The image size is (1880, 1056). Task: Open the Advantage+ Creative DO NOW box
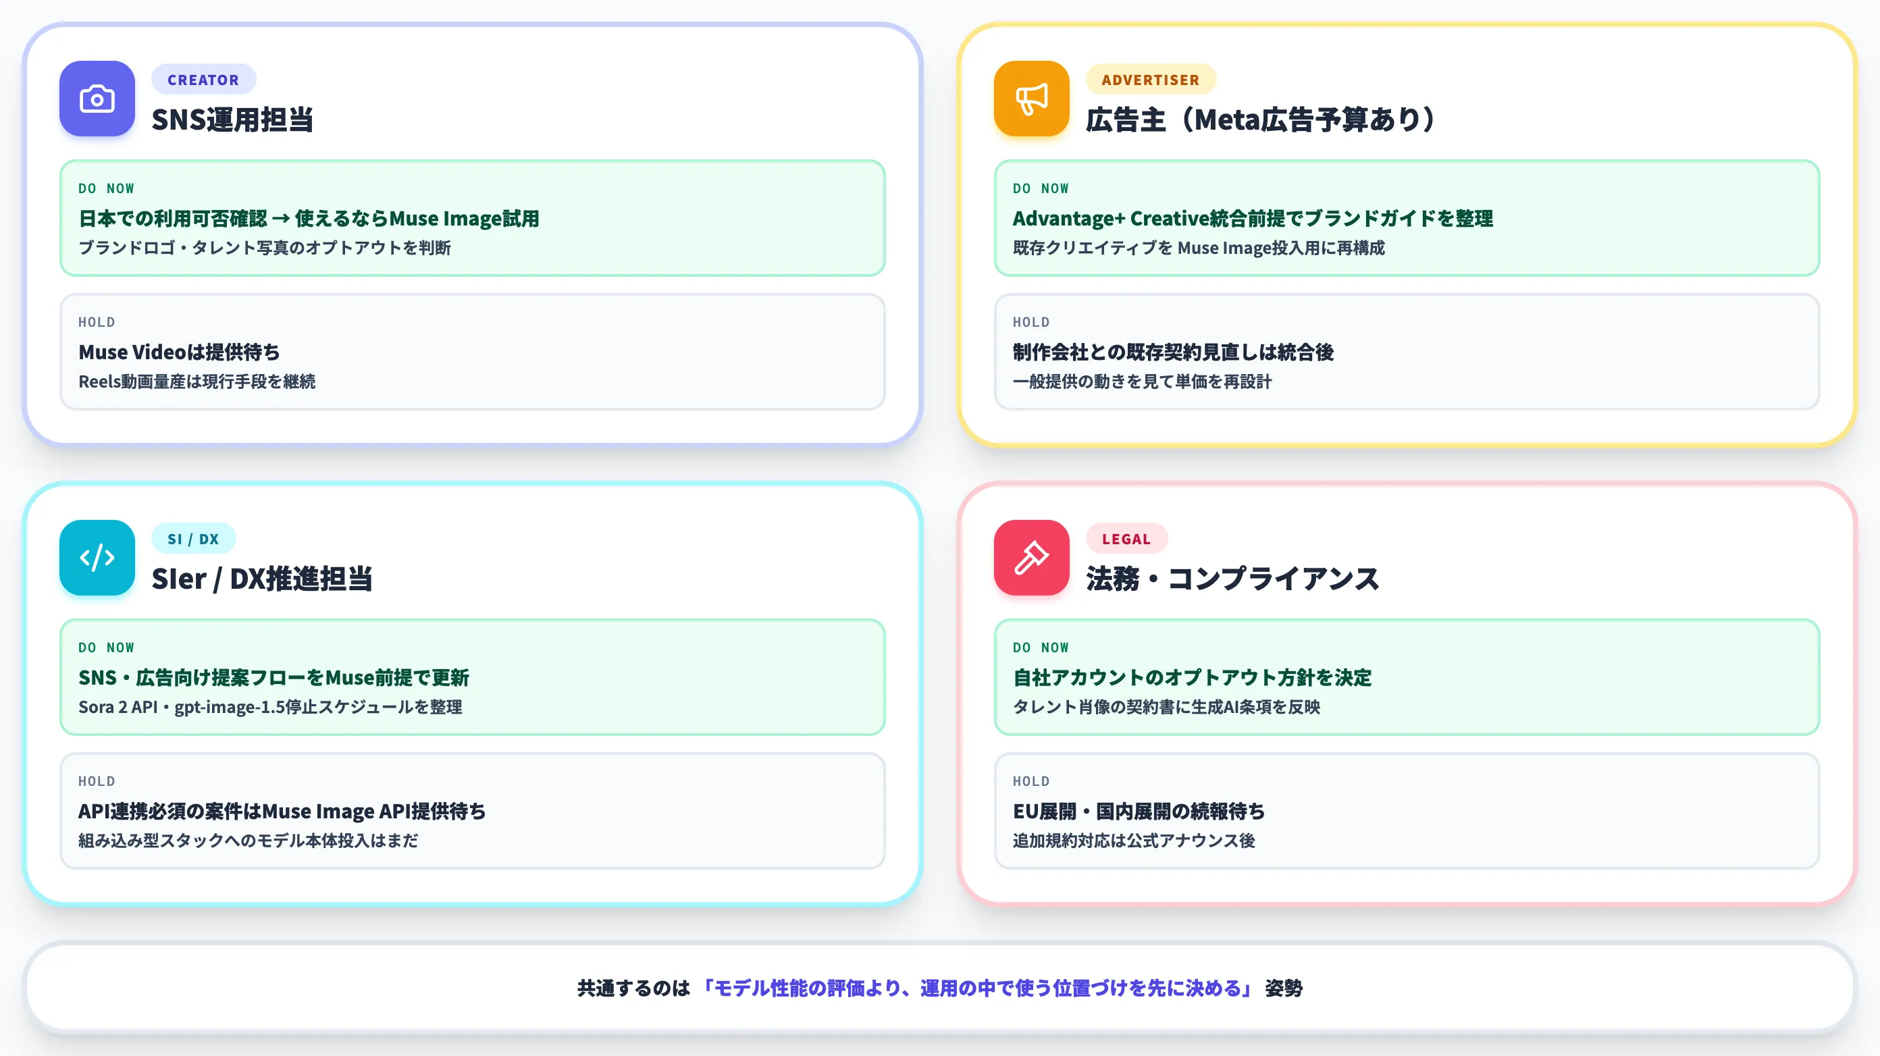click(1407, 218)
